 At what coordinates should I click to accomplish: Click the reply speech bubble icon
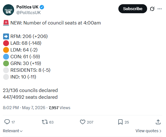(7, 122)
